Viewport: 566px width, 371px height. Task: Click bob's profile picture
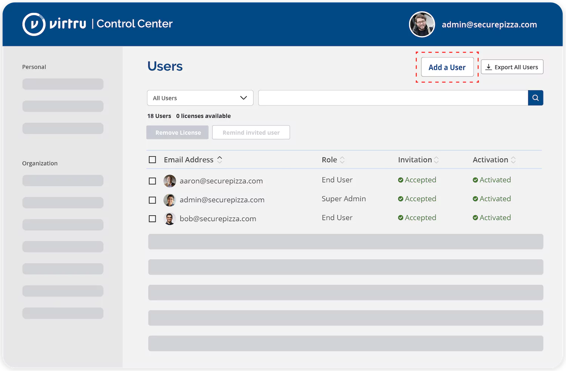pos(170,219)
